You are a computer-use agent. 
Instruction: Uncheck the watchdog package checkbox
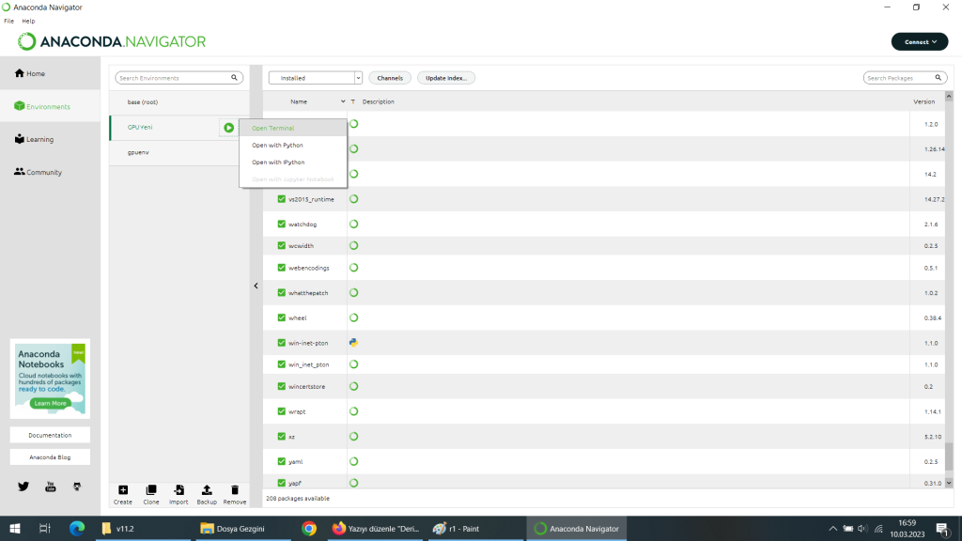[282, 224]
